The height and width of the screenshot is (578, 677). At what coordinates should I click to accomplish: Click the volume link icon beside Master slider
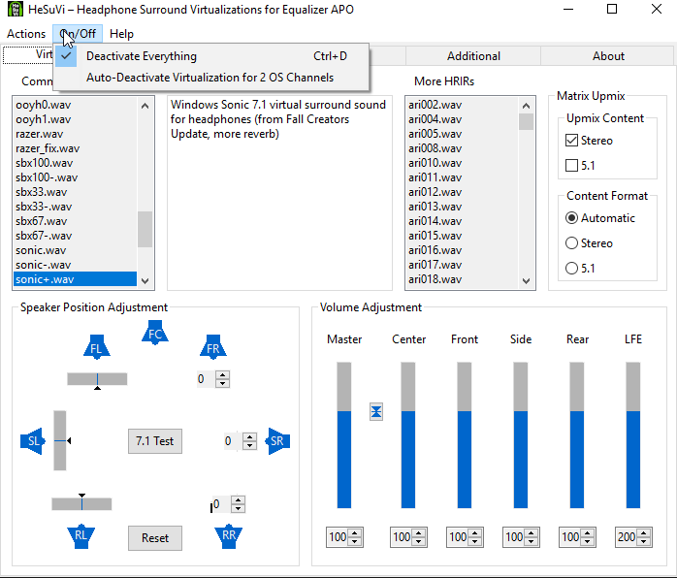coord(376,411)
